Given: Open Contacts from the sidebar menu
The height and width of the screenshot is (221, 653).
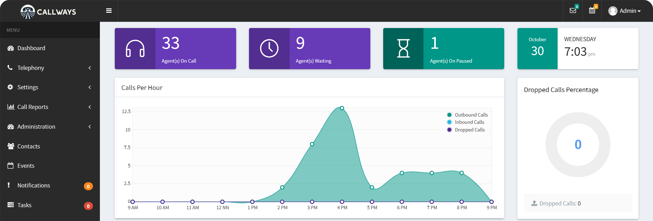Looking at the screenshot, I should [x=28, y=146].
